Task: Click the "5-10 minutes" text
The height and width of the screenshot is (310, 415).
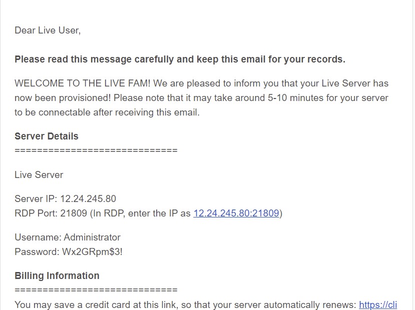Action: pyautogui.click(x=295, y=98)
